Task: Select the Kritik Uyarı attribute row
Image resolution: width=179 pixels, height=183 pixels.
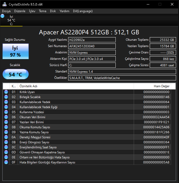Action: click(87, 92)
